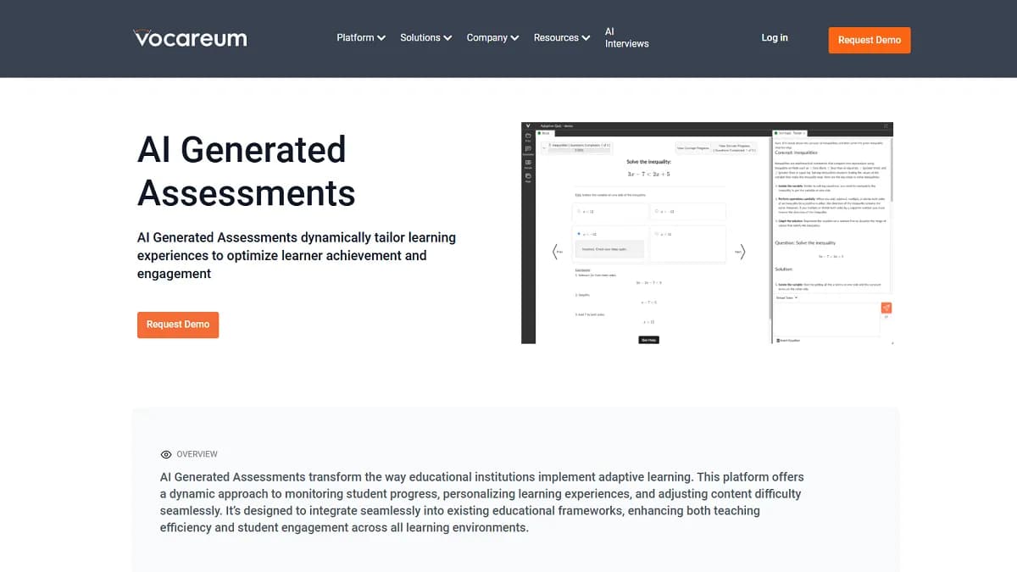Click the bottom icon in the quiz sidebar

pos(528,176)
